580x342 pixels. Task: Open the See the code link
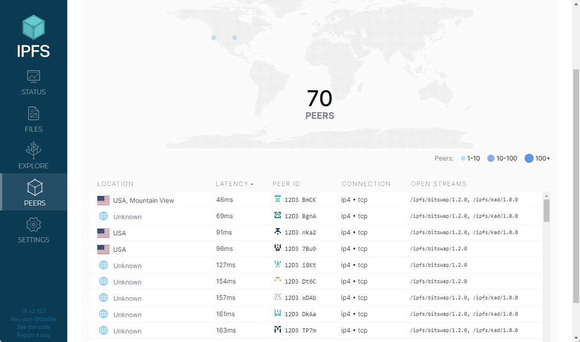33,327
